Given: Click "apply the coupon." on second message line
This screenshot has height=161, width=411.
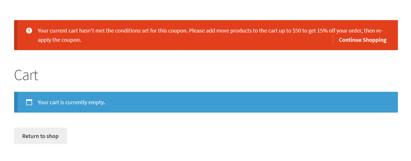Looking at the screenshot, I should point(59,40).
